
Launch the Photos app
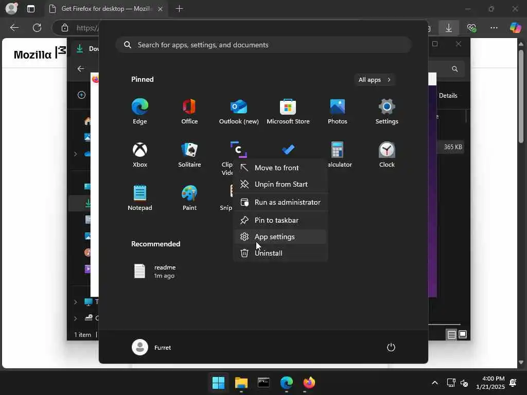click(x=338, y=112)
